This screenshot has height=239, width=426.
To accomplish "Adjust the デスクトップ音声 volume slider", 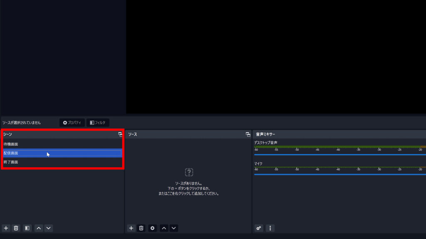I will [x=339, y=154].
